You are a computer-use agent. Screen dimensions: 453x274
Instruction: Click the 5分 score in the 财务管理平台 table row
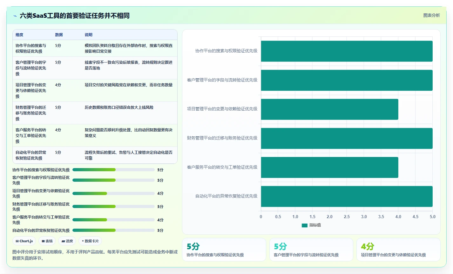tap(58, 107)
